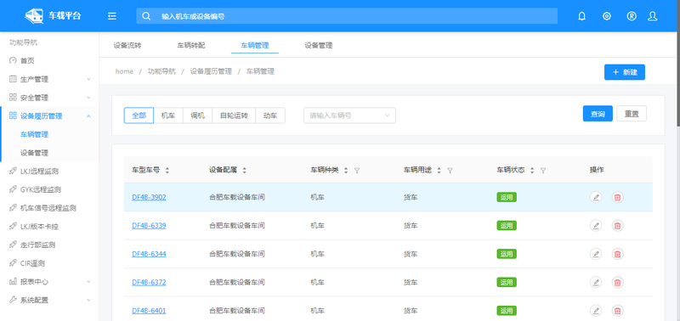The width and height of the screenshot is (680, 321).
Task: Select 自轮运转 filter option
Action: pyautogui.click(x=234, y=115)
